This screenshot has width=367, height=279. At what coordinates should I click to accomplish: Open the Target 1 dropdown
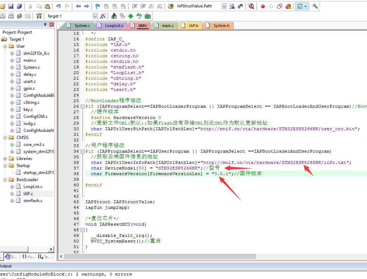point(95,16)
